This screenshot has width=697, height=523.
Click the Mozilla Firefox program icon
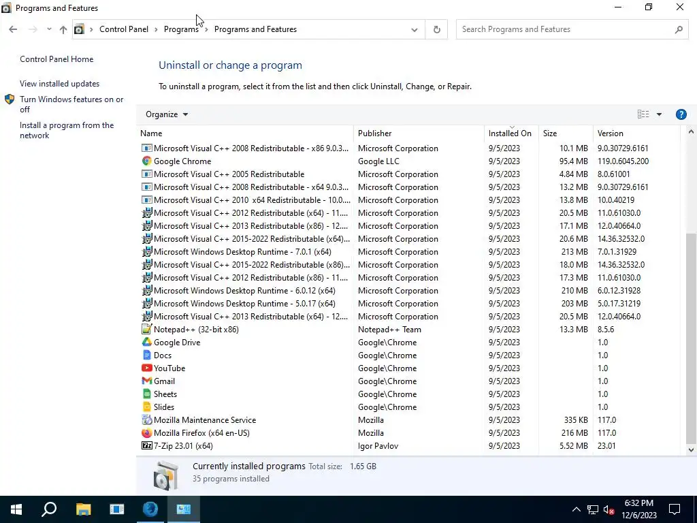coord(147,432)
